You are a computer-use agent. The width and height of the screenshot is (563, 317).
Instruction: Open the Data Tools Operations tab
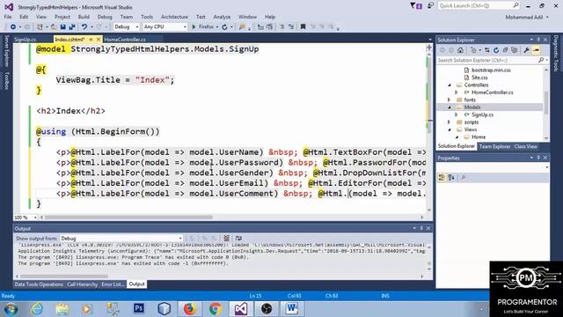coord(39,284)
